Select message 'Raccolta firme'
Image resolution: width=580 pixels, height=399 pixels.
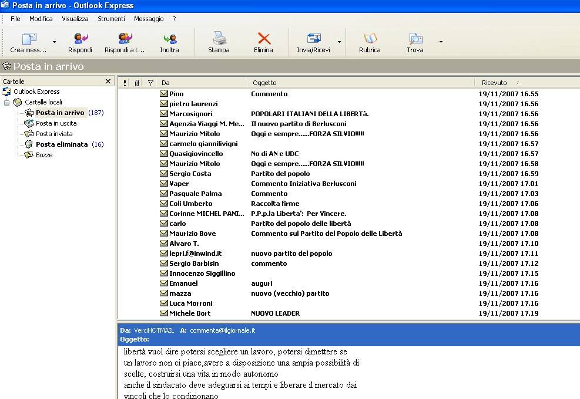coord(349,204)
